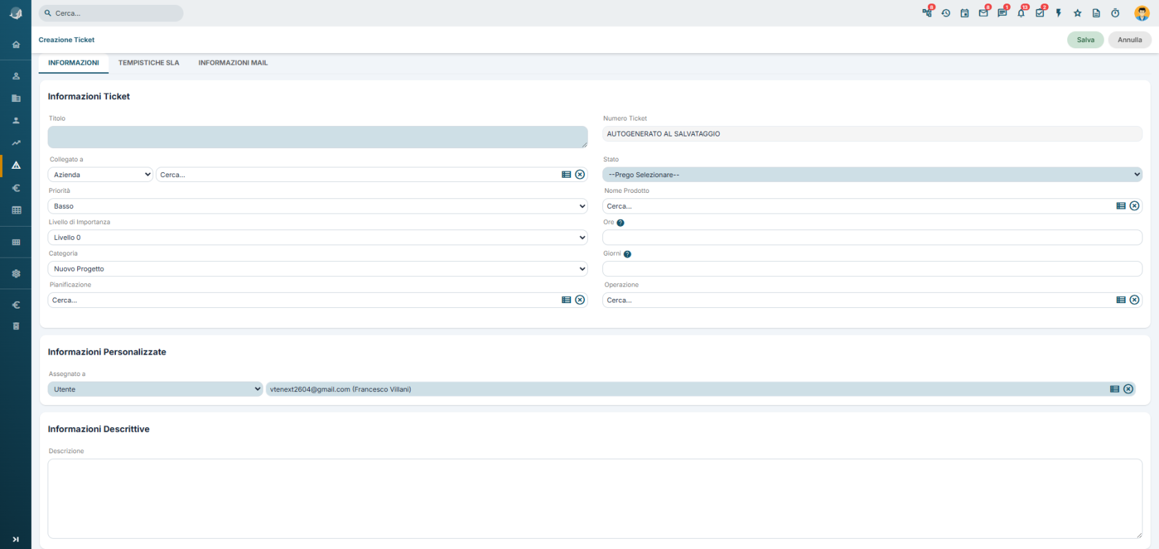Viewport: 1159px width, 549px height.
Task: Open the large table grid icon in sidebar
Action: pos(16,210)
